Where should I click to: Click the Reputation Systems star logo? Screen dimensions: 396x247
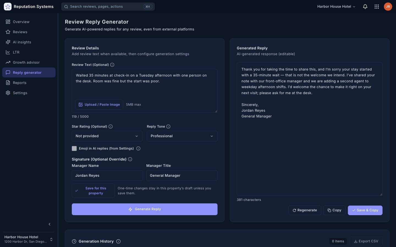click(x=8, y=7)
